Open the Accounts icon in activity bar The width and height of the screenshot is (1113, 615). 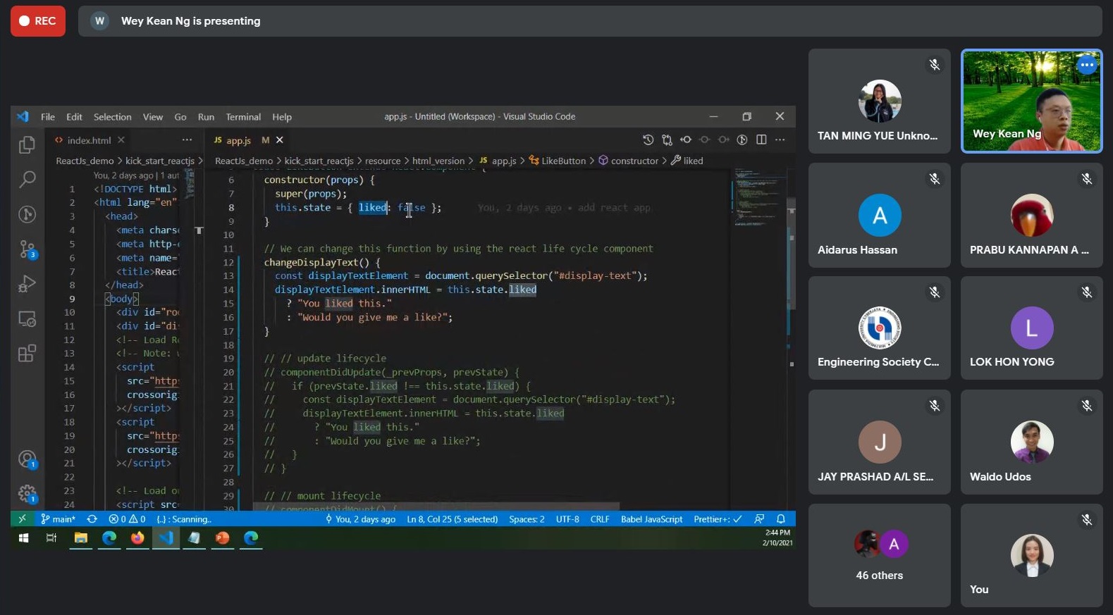tap(27, 459)
